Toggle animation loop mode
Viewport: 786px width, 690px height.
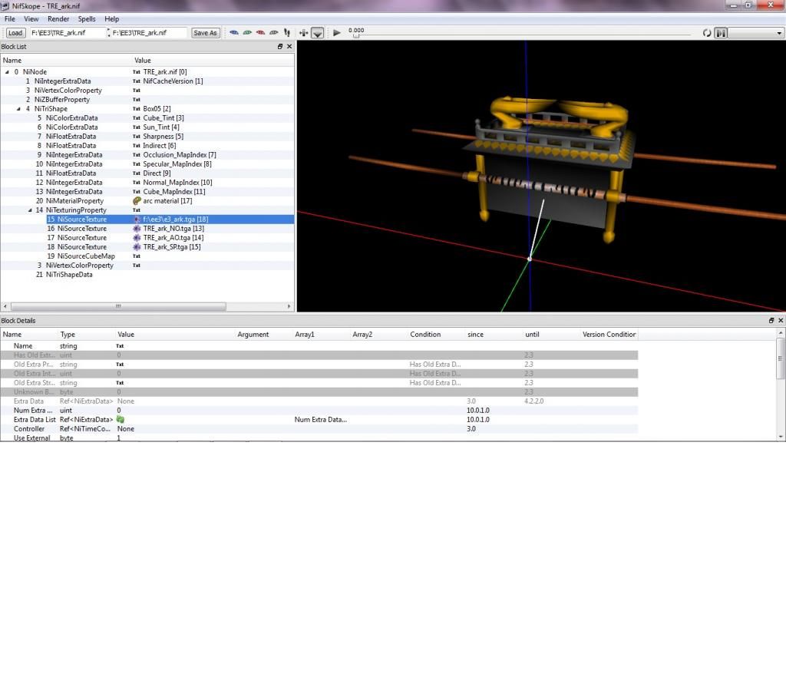pos(707,33)
